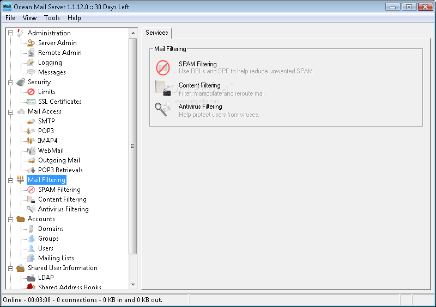Click the SPAM Filtering tree icon
The width and height of the screenshot is (436, 307).
[x=31, y=190]
